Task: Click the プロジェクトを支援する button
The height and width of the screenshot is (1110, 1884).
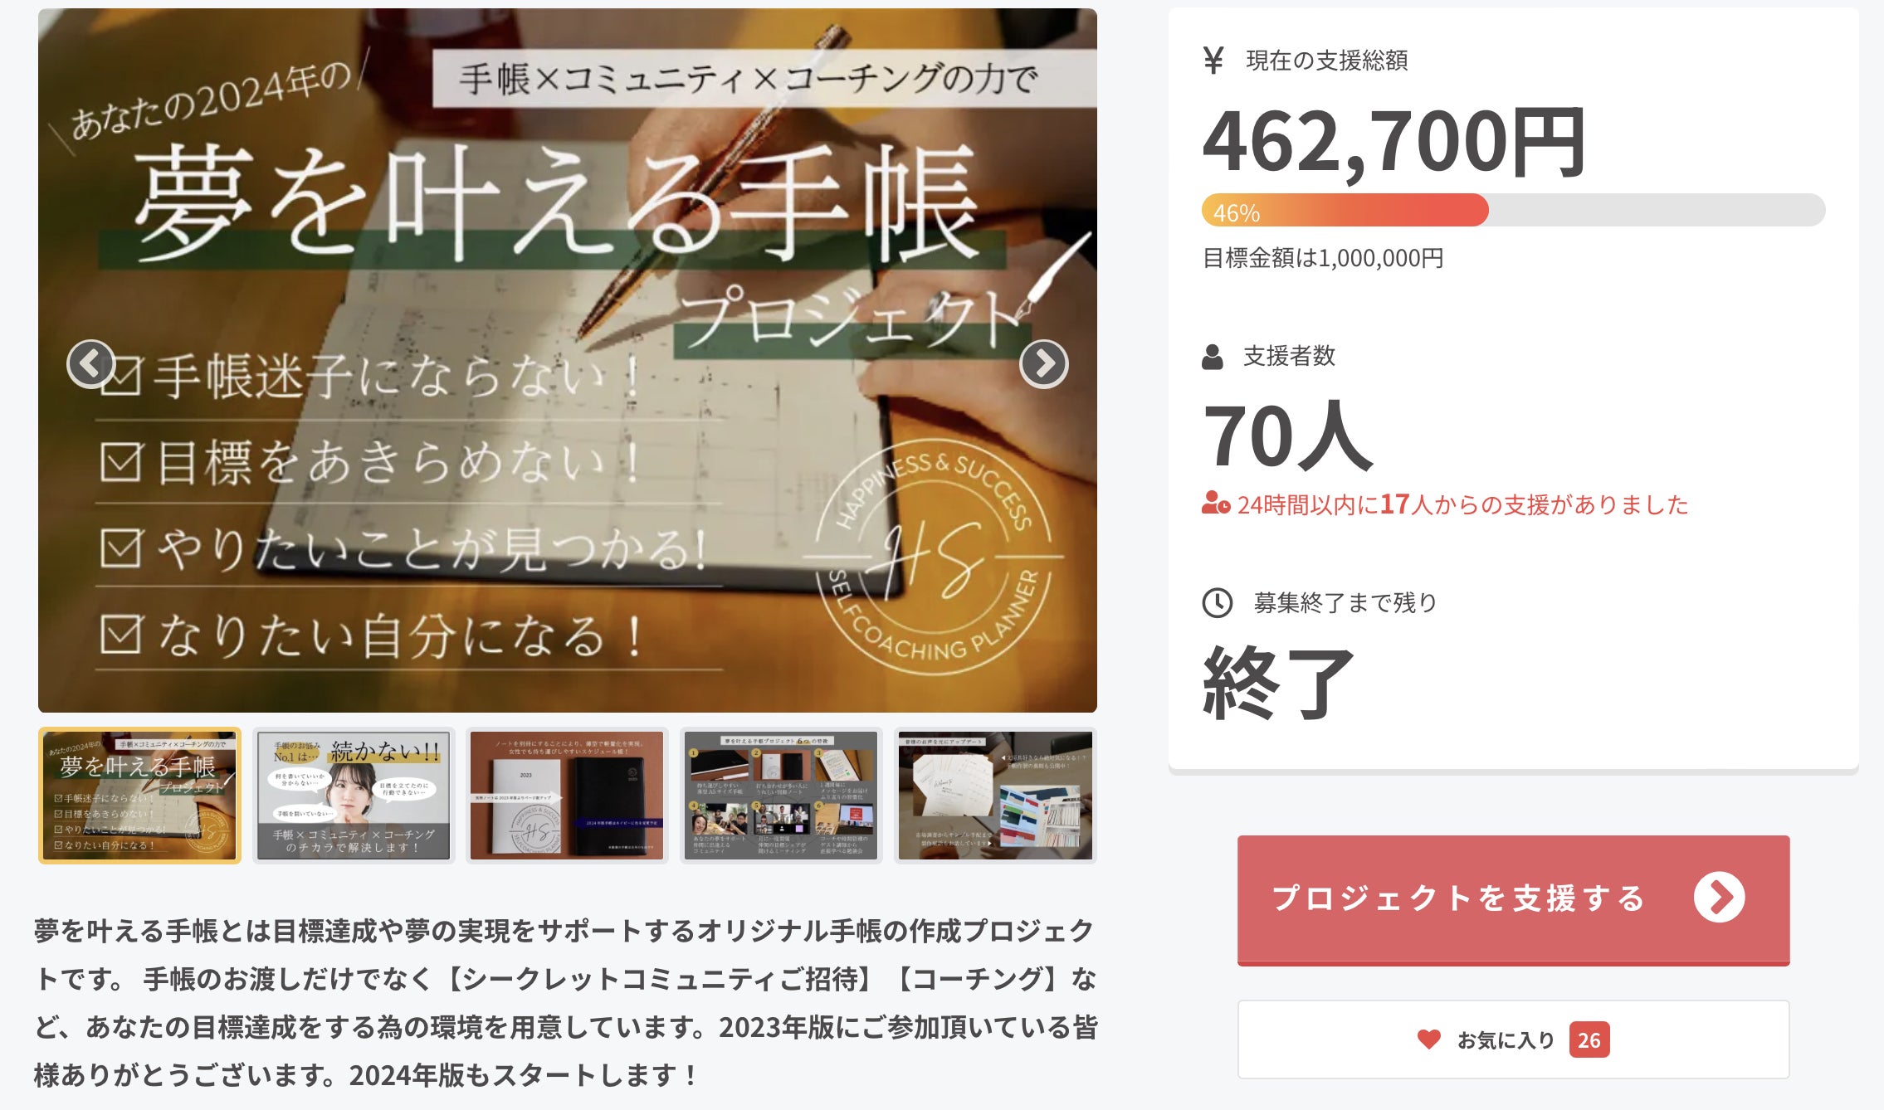Action: click(x=1513, y=899)
